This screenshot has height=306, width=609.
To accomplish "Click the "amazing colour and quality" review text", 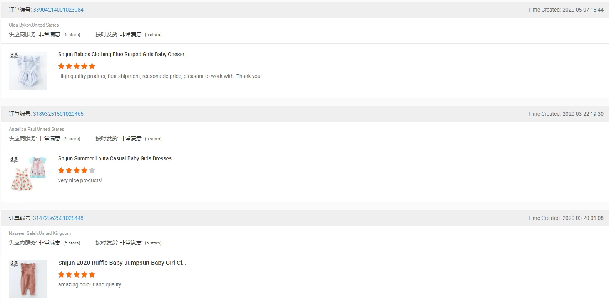I will [x=90, y=284].
